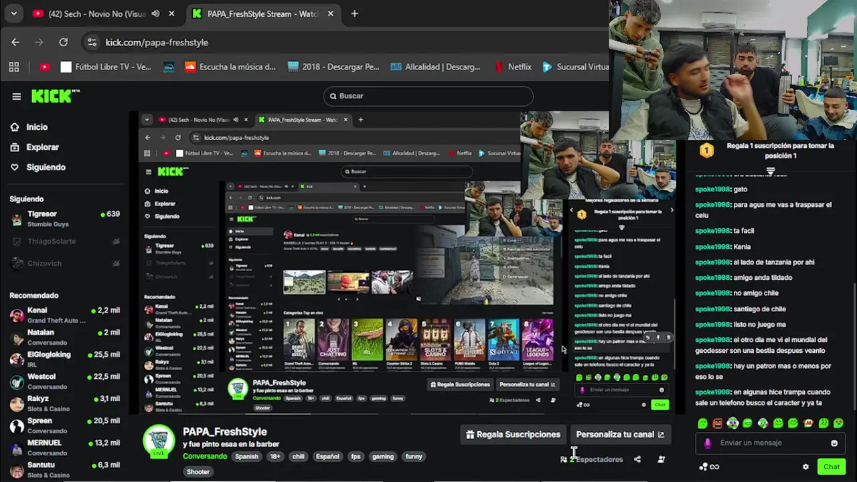Open recommended channel Kenai

64,315
